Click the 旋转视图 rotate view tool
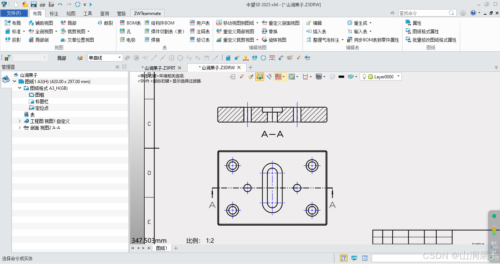The height and width of the screenshot is (264, 500). (274, 40)
